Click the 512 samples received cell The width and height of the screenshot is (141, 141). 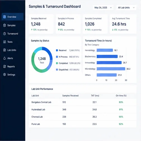(x=64, y=102)
